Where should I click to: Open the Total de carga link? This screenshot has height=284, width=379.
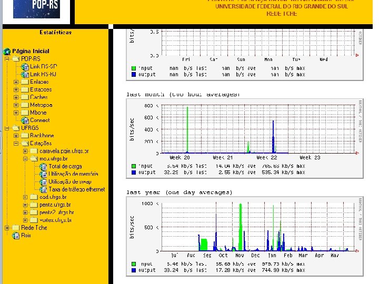[x=65, y=166]
